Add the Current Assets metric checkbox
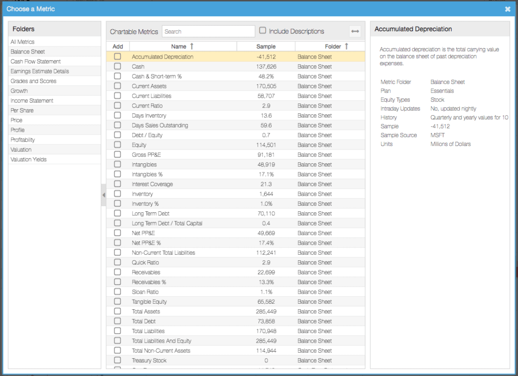The width and height of the screenshot is (518, 376). pyautogui.click(x=117, y=86)
